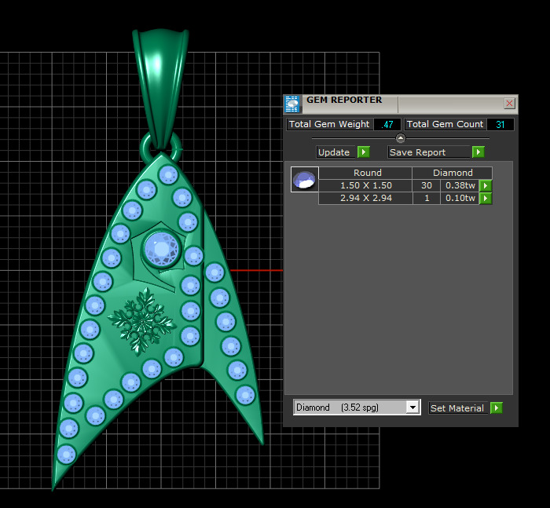Click the 1.50 X 1.50 size cell
Screen dimensions: 550x508
[365, 185]
